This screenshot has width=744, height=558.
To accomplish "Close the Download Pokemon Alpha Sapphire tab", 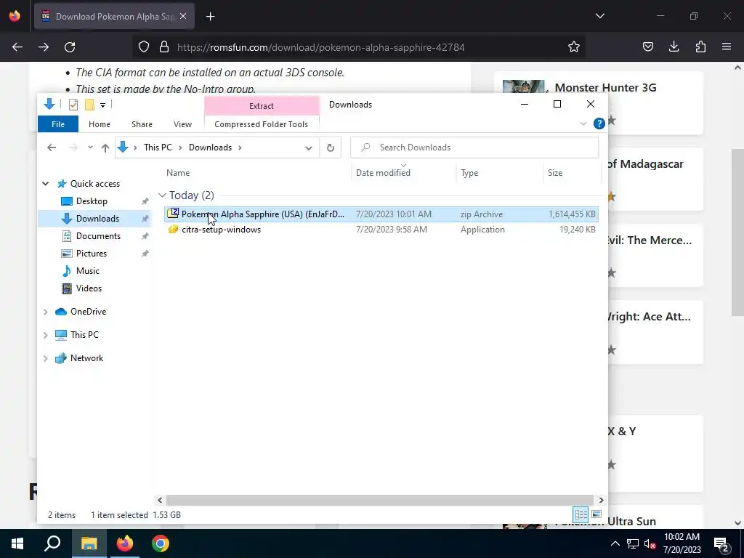I will (x=183, y=16).
